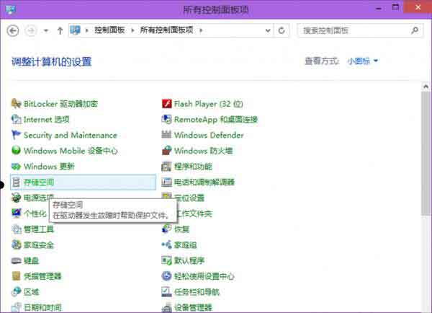
Task: Click the Flash Player red icon
Action: click(167, 104)
